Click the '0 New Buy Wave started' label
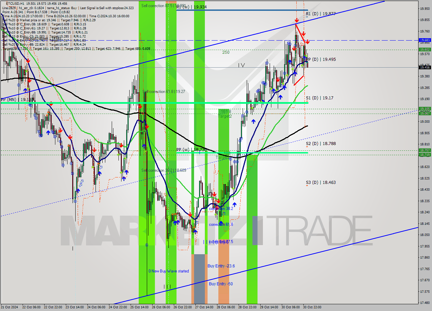The image size is (432, 311). click(x=169, y=271)
